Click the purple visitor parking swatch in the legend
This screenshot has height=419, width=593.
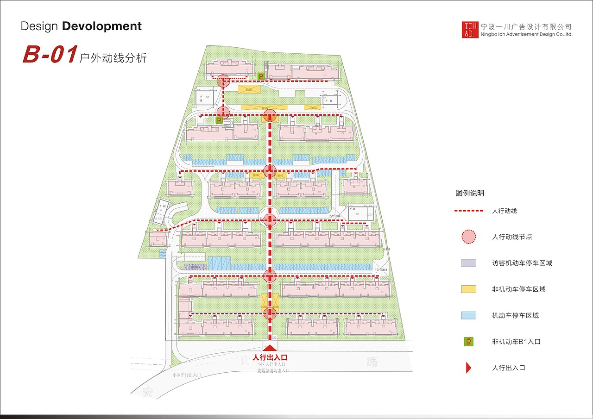468,263
